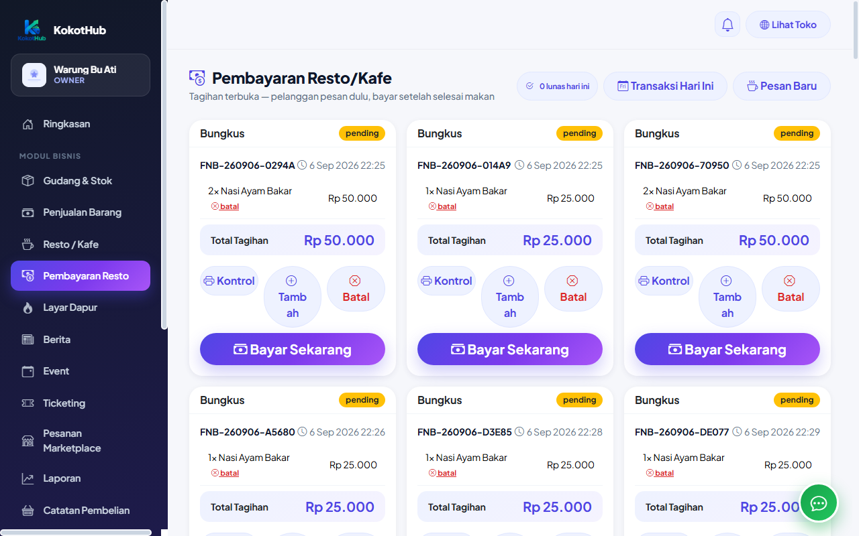Click the batal item link in FNB-260906-D3E85
Screen dimensions: 859x536
(x=443, y=473)
